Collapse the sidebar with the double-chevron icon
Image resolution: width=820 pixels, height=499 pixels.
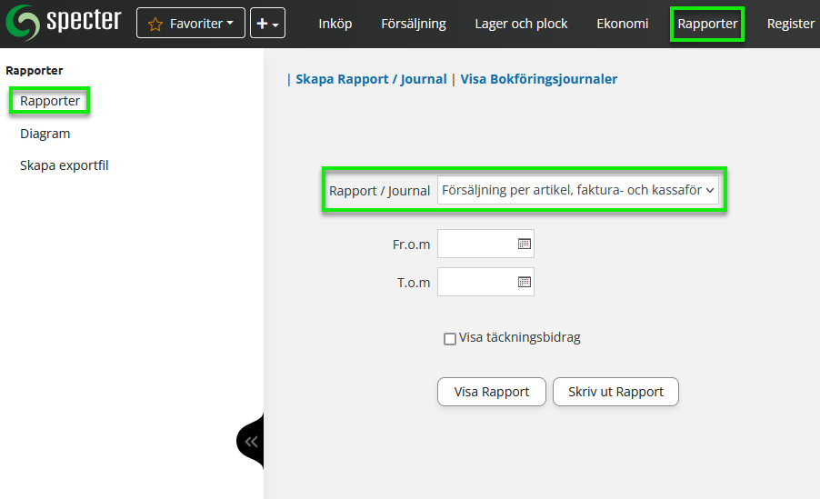click(251, 442)
